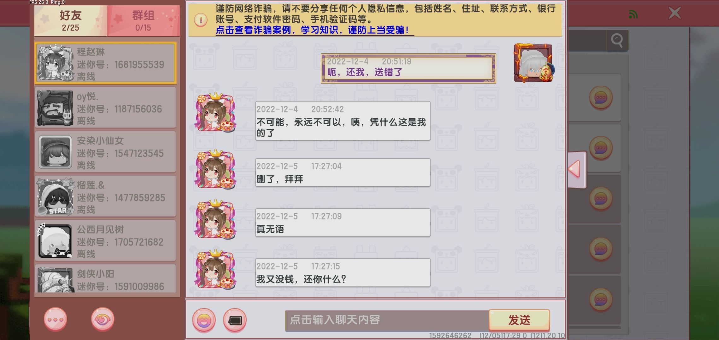Click the yellow warning exclamation icon
The image size is (719, 340).
[201, 20]
